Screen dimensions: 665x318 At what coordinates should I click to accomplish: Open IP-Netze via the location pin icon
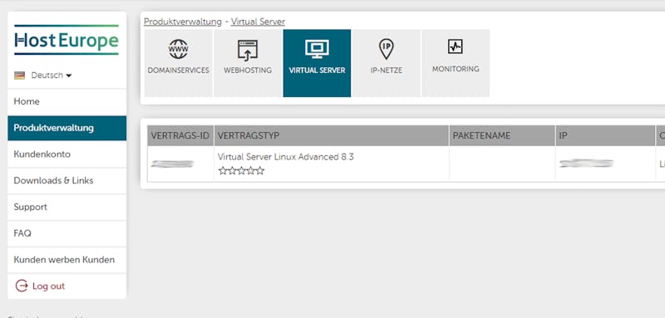click(x=386, y=49)
